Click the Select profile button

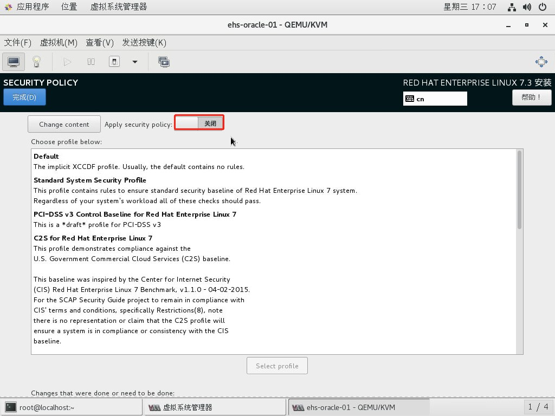[x=277, y=366]
